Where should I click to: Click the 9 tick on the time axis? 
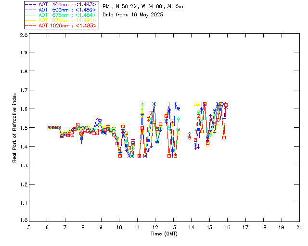click(x=101, y=227)
